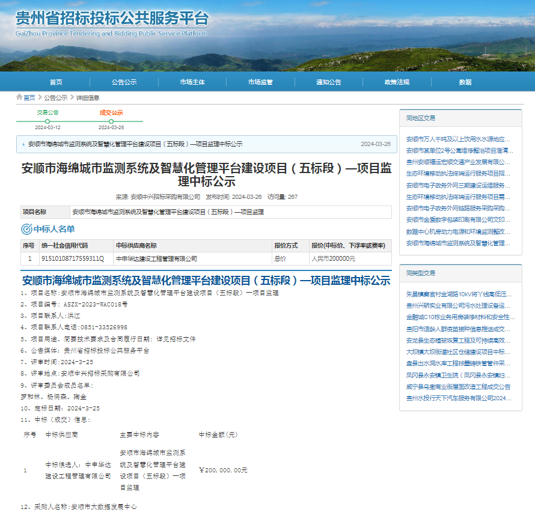This screenshot has height=512, width=535.
Task: Open the 贵阳市适龄人群疫苗接种 sidebar link
Action: point(458,329)
